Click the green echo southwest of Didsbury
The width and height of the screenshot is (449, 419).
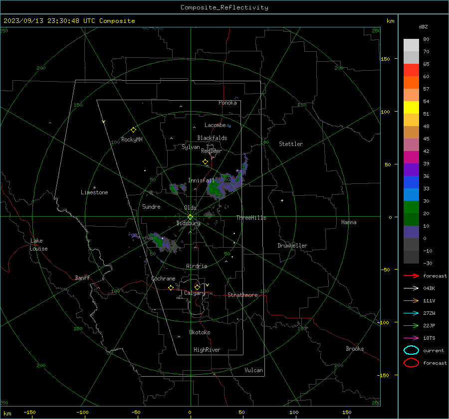(x=160, y=241)
